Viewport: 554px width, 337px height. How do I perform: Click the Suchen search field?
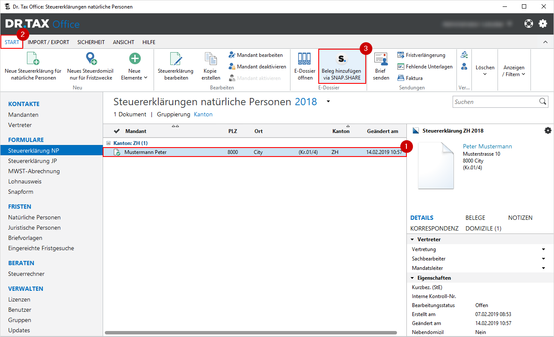pos(495,102)
